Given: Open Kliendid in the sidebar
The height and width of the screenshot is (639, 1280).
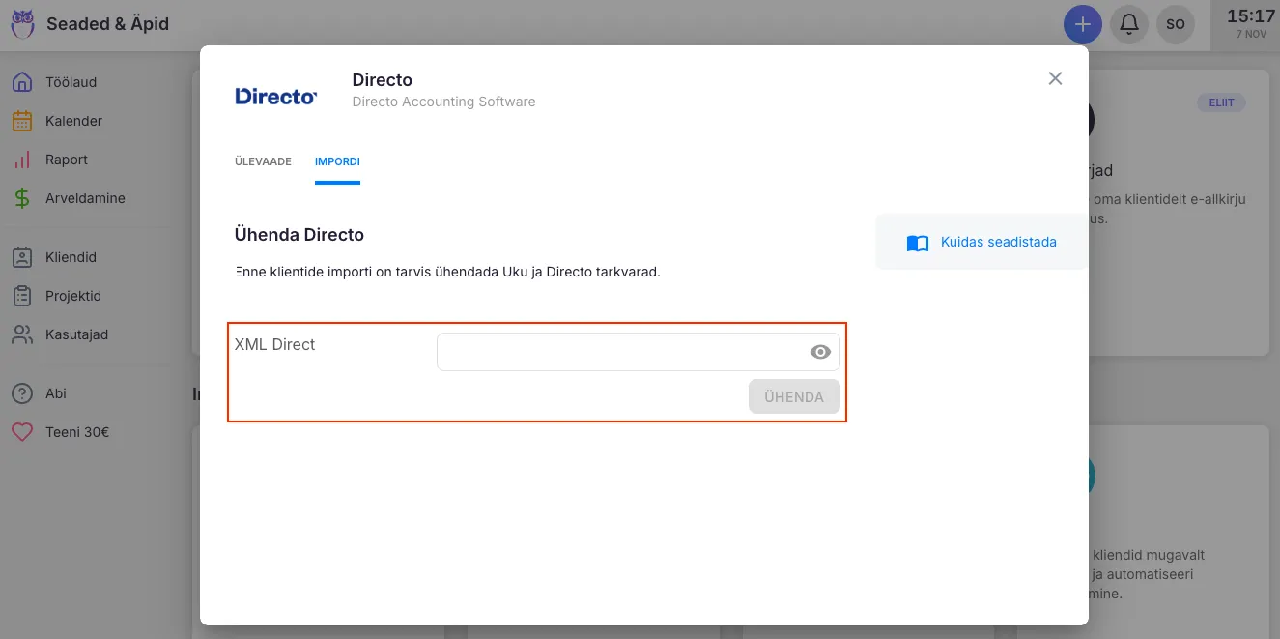Looking at the screenshot, I should (x=71, y=257).
